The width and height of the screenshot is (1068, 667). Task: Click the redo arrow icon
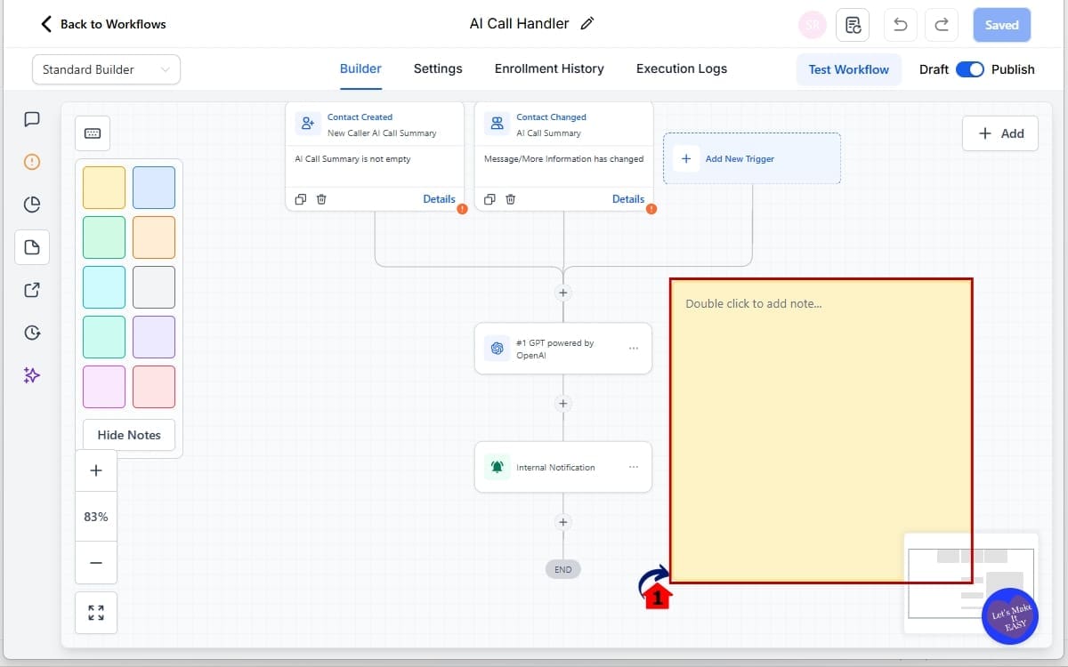click(x=942, y=25)
